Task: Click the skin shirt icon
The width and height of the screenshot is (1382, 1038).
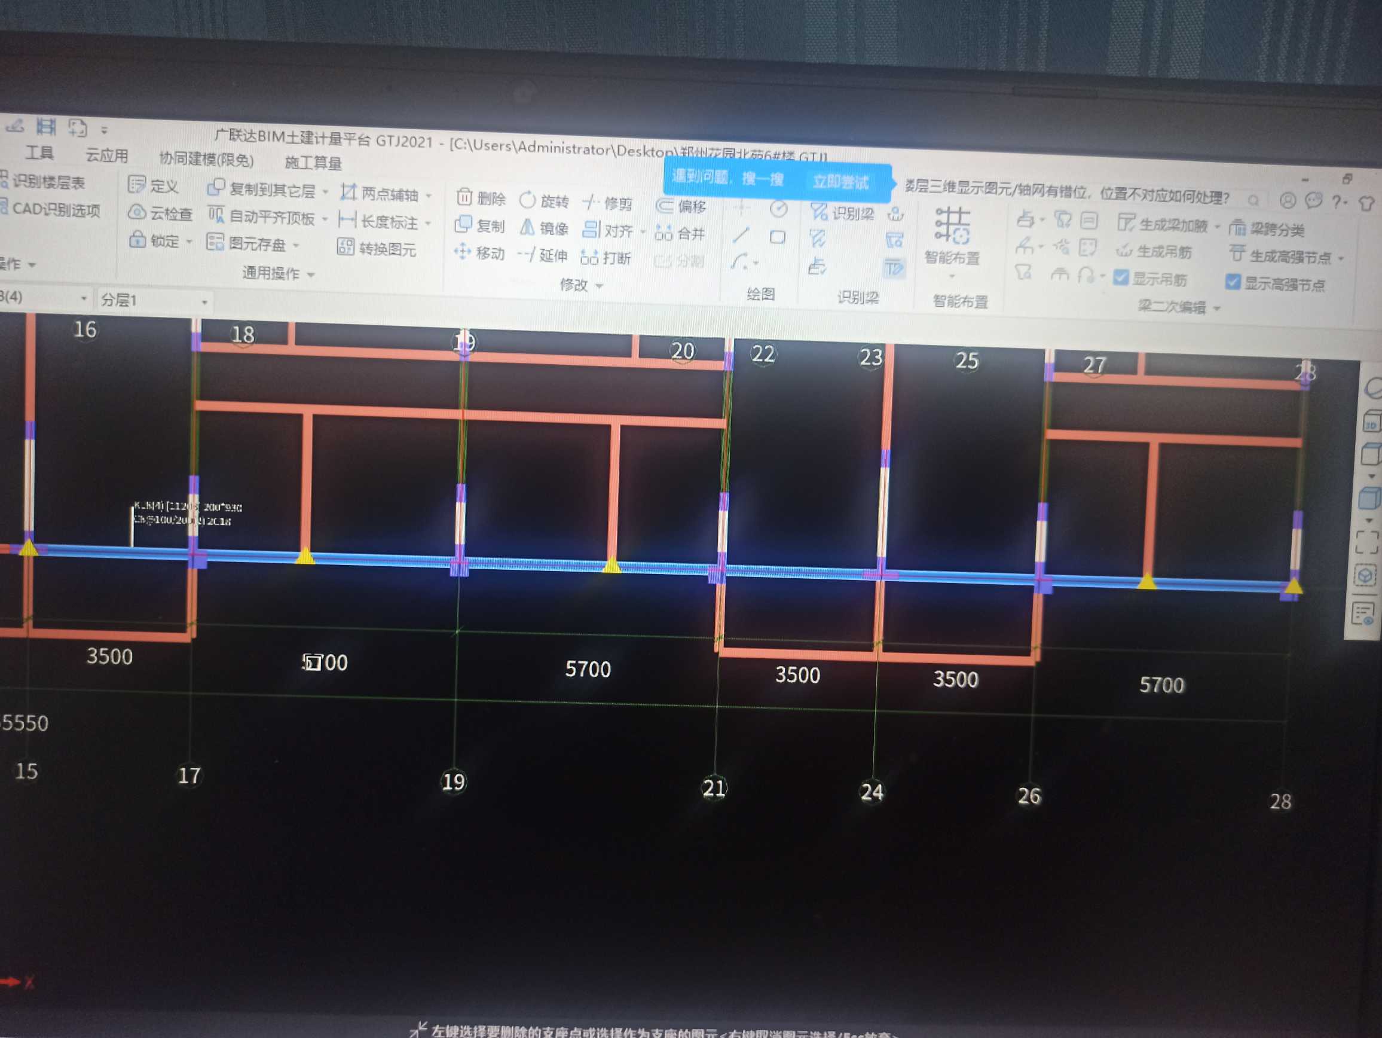Action: (1367, 203)
